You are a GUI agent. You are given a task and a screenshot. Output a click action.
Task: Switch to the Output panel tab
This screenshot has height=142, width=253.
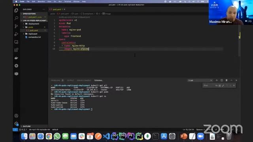[x=70, y=80]
